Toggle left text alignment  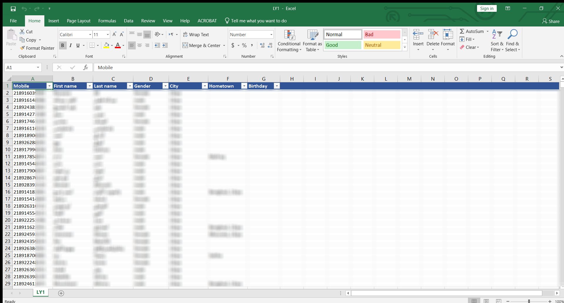point(132,45)
